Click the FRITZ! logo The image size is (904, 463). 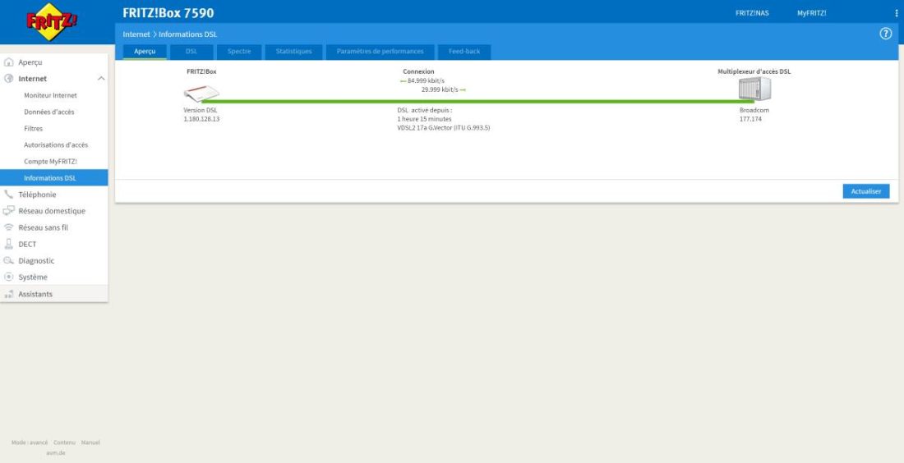pyautogui.click(x=52, y=22)
